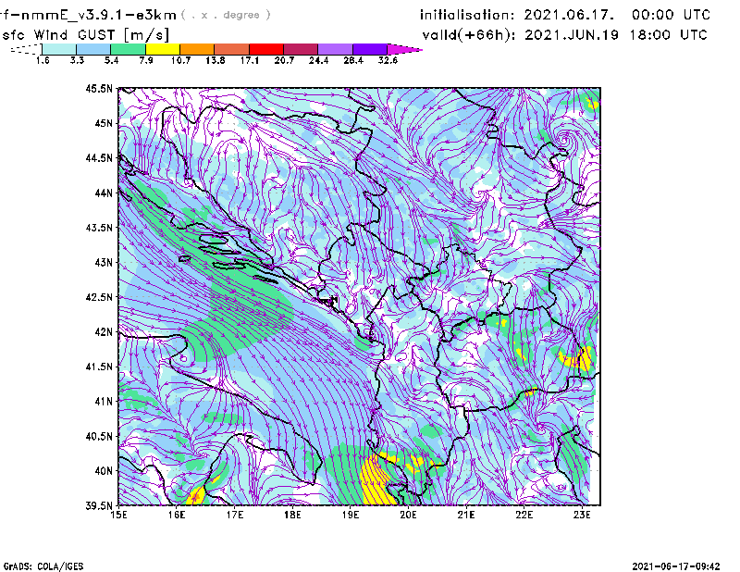Click the 15E longitude label

[x=119, y=515]
